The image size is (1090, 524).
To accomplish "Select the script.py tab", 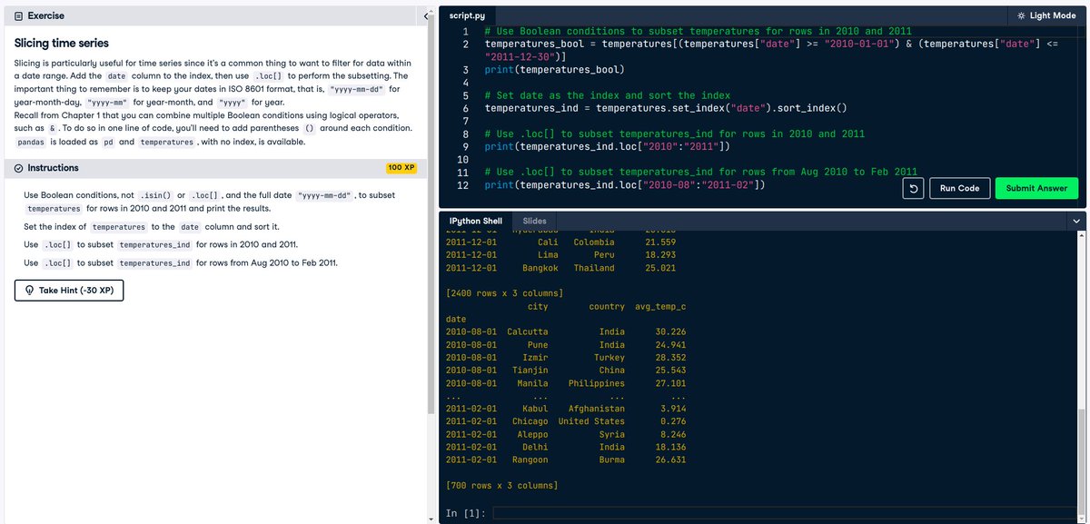I will pyautogui.click(x=467, y=15).
